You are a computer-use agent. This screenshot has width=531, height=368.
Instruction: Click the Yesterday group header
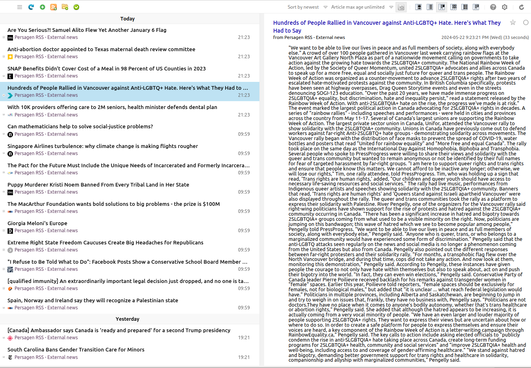click(x=128, y=319)
